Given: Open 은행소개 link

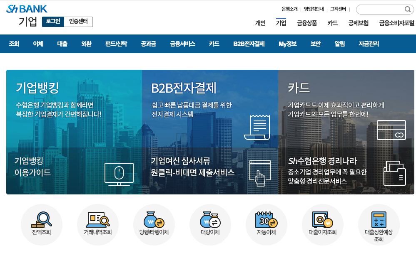Looking at the screenshot, I should pos(289,9).
